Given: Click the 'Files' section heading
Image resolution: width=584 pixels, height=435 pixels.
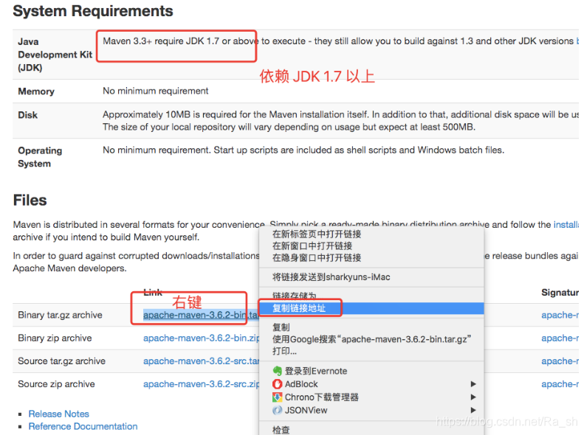Looking at the screenshot, I should 30,200.
